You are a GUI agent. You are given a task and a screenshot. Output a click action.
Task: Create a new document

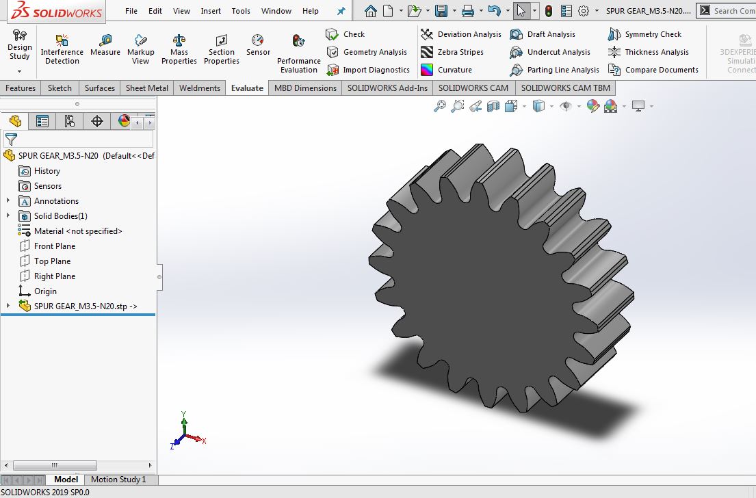click(x=388, y=11)
